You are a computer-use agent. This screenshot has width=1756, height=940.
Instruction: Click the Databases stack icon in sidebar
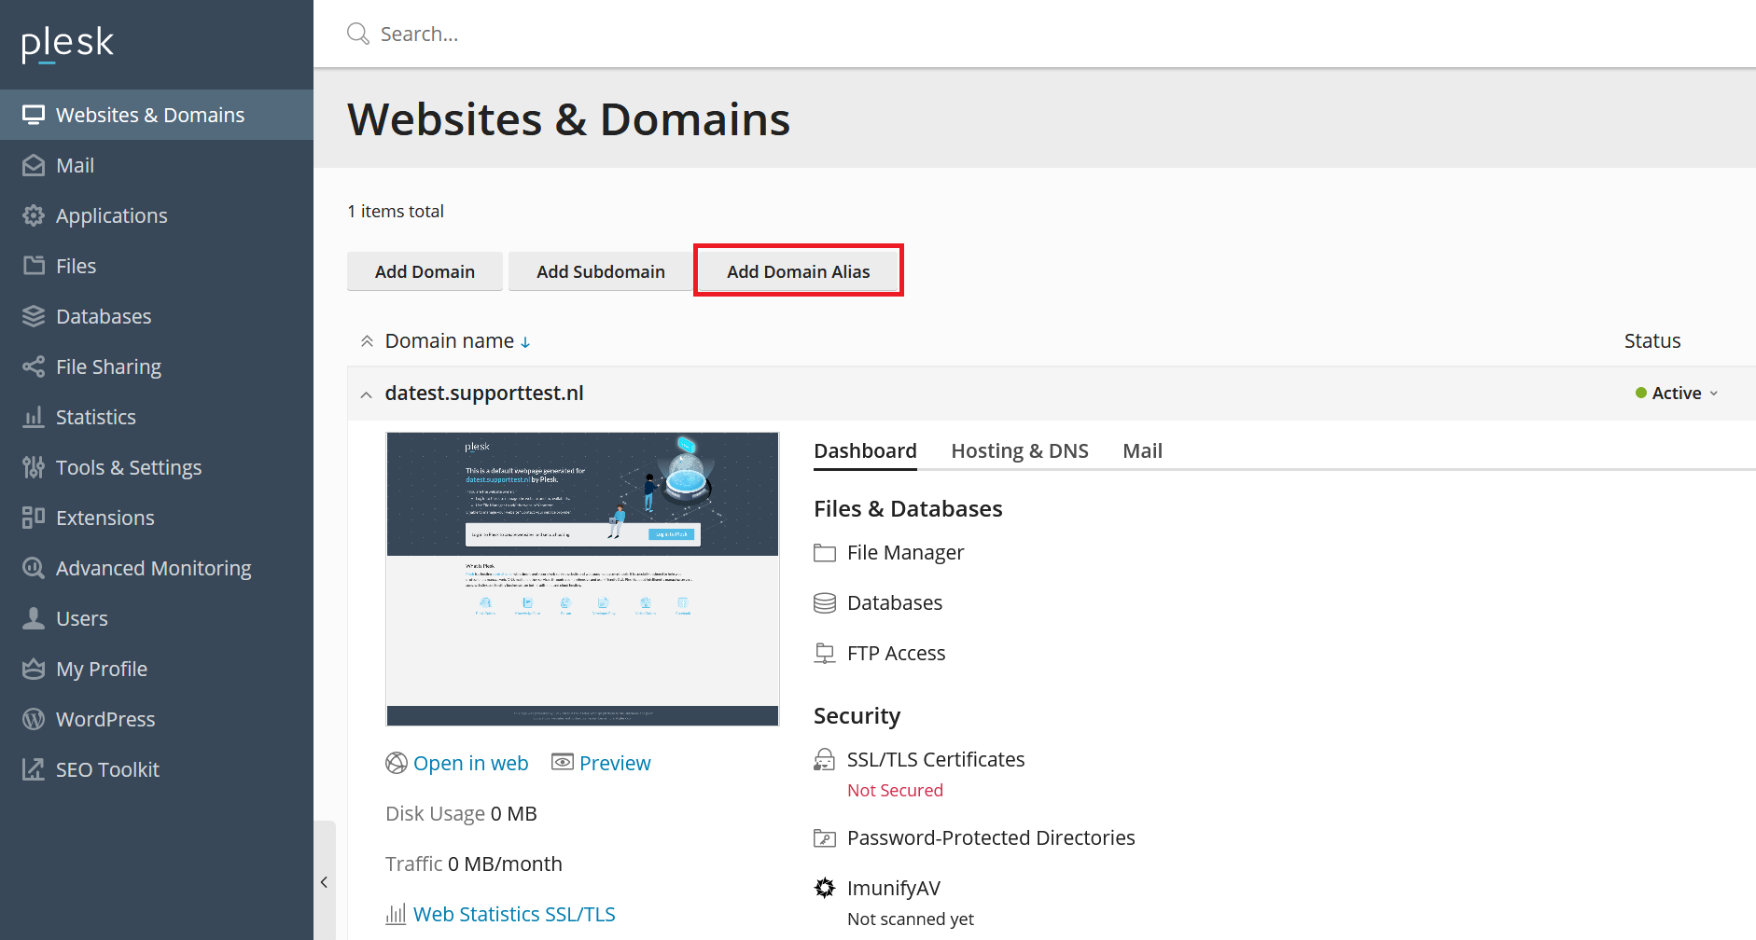[x=34, y=316]
